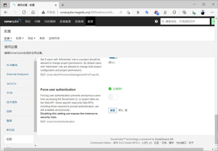Click the page horizontal scrollbar

click(103, 149)
